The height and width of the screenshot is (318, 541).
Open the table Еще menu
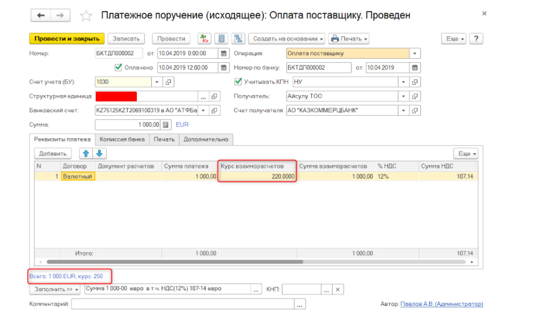point(466,153)
